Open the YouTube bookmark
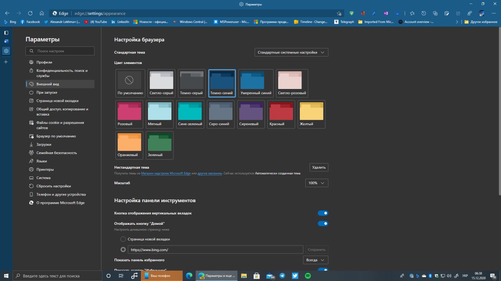 (96, 22)
